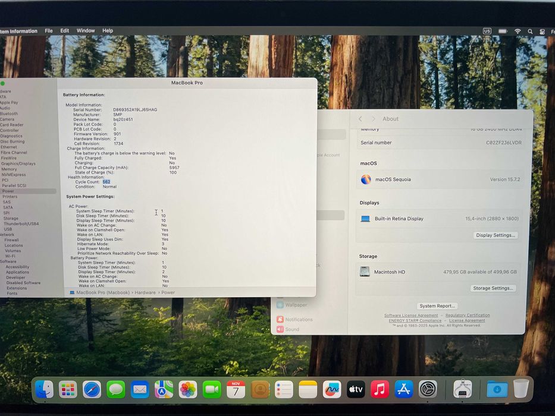The height and width of the screenshot is (416, 555).
Task: Launch the Notes app from Dock
Action: 308,389
